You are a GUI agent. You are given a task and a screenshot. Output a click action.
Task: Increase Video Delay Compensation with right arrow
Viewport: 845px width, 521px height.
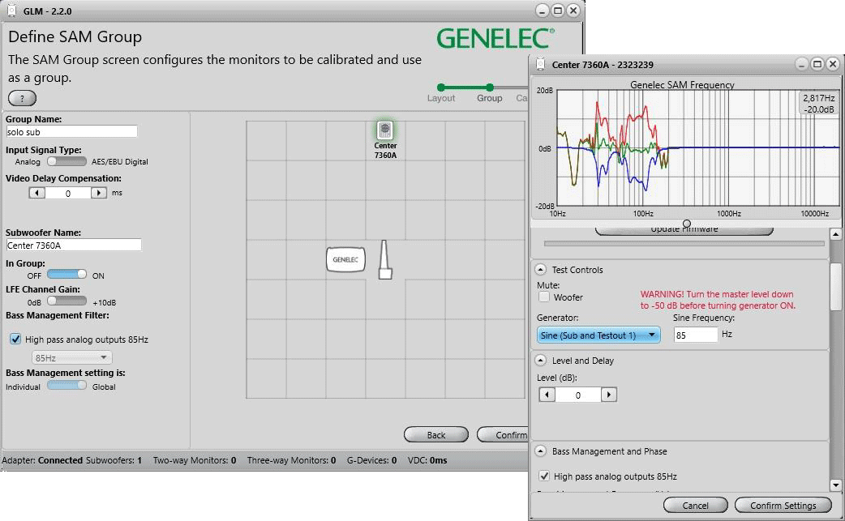(x=99, y=193)
